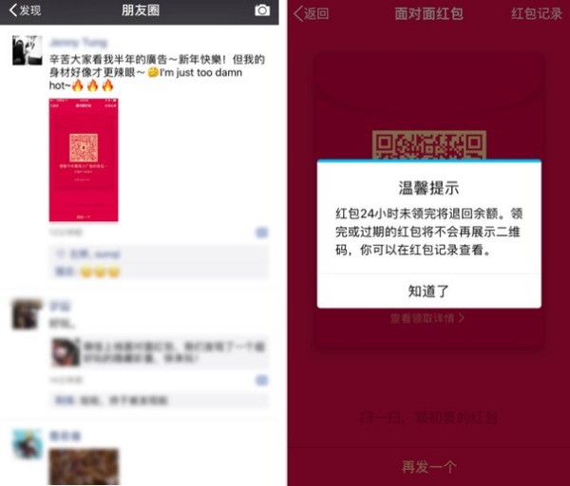Tap the first post's profile avatar

tap(28, 50)
